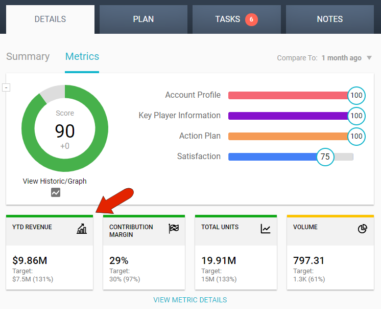Viewport: 381px width, 309px height.
Task: Click the View Metric Details link
Action: point(190,300)
